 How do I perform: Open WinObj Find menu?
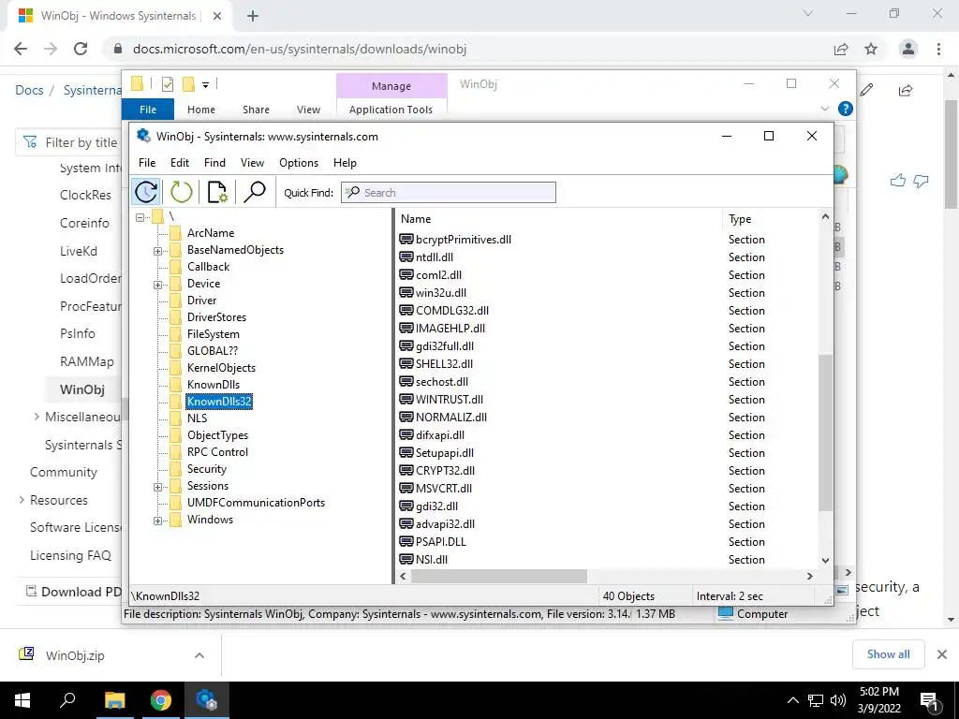tap(214, 163)
